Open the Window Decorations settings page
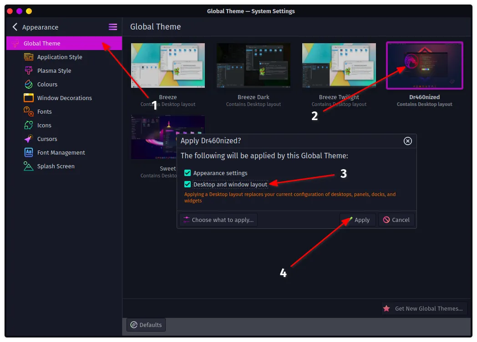 coord(64,98)
